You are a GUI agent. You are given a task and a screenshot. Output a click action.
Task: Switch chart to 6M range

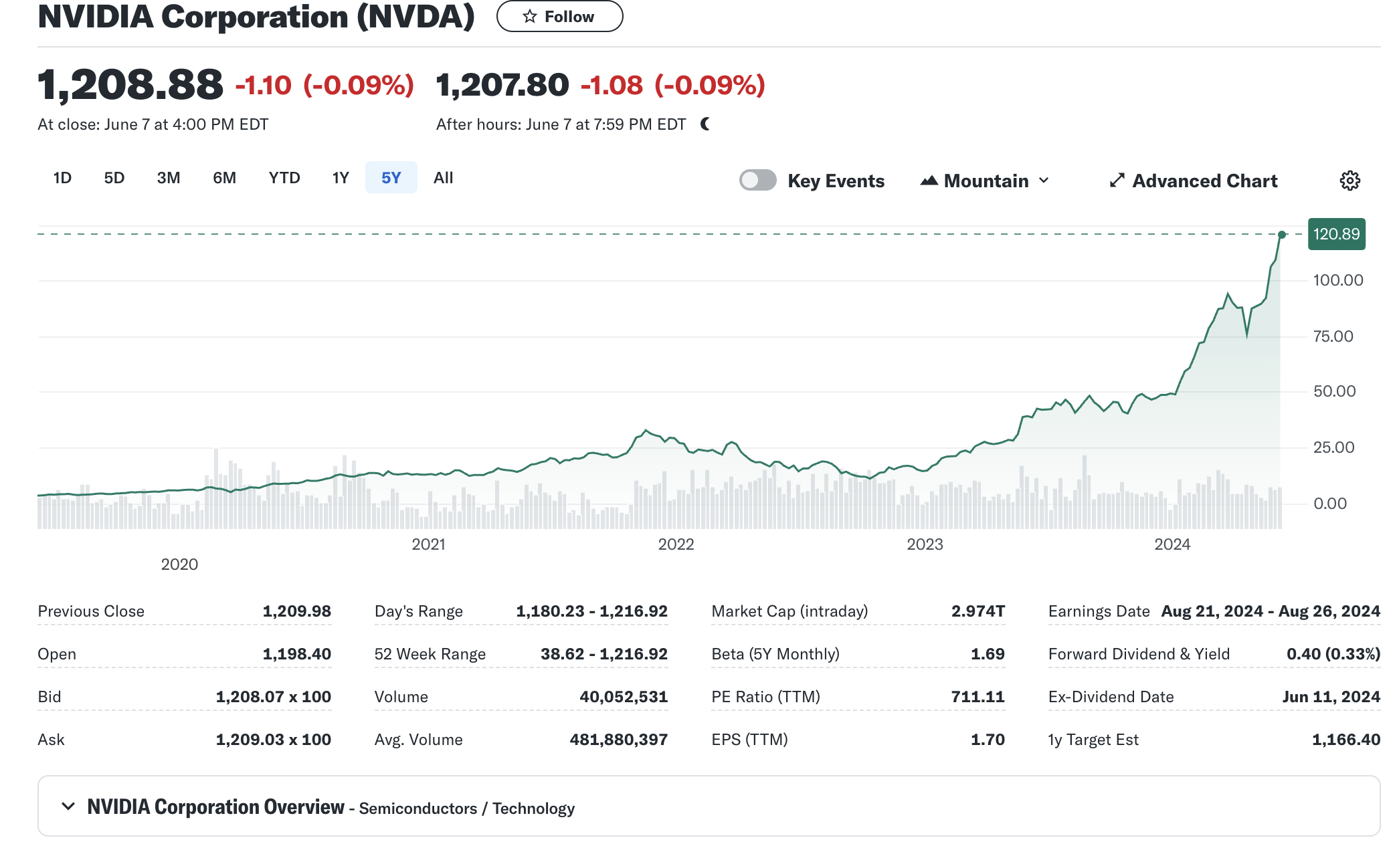224,178
